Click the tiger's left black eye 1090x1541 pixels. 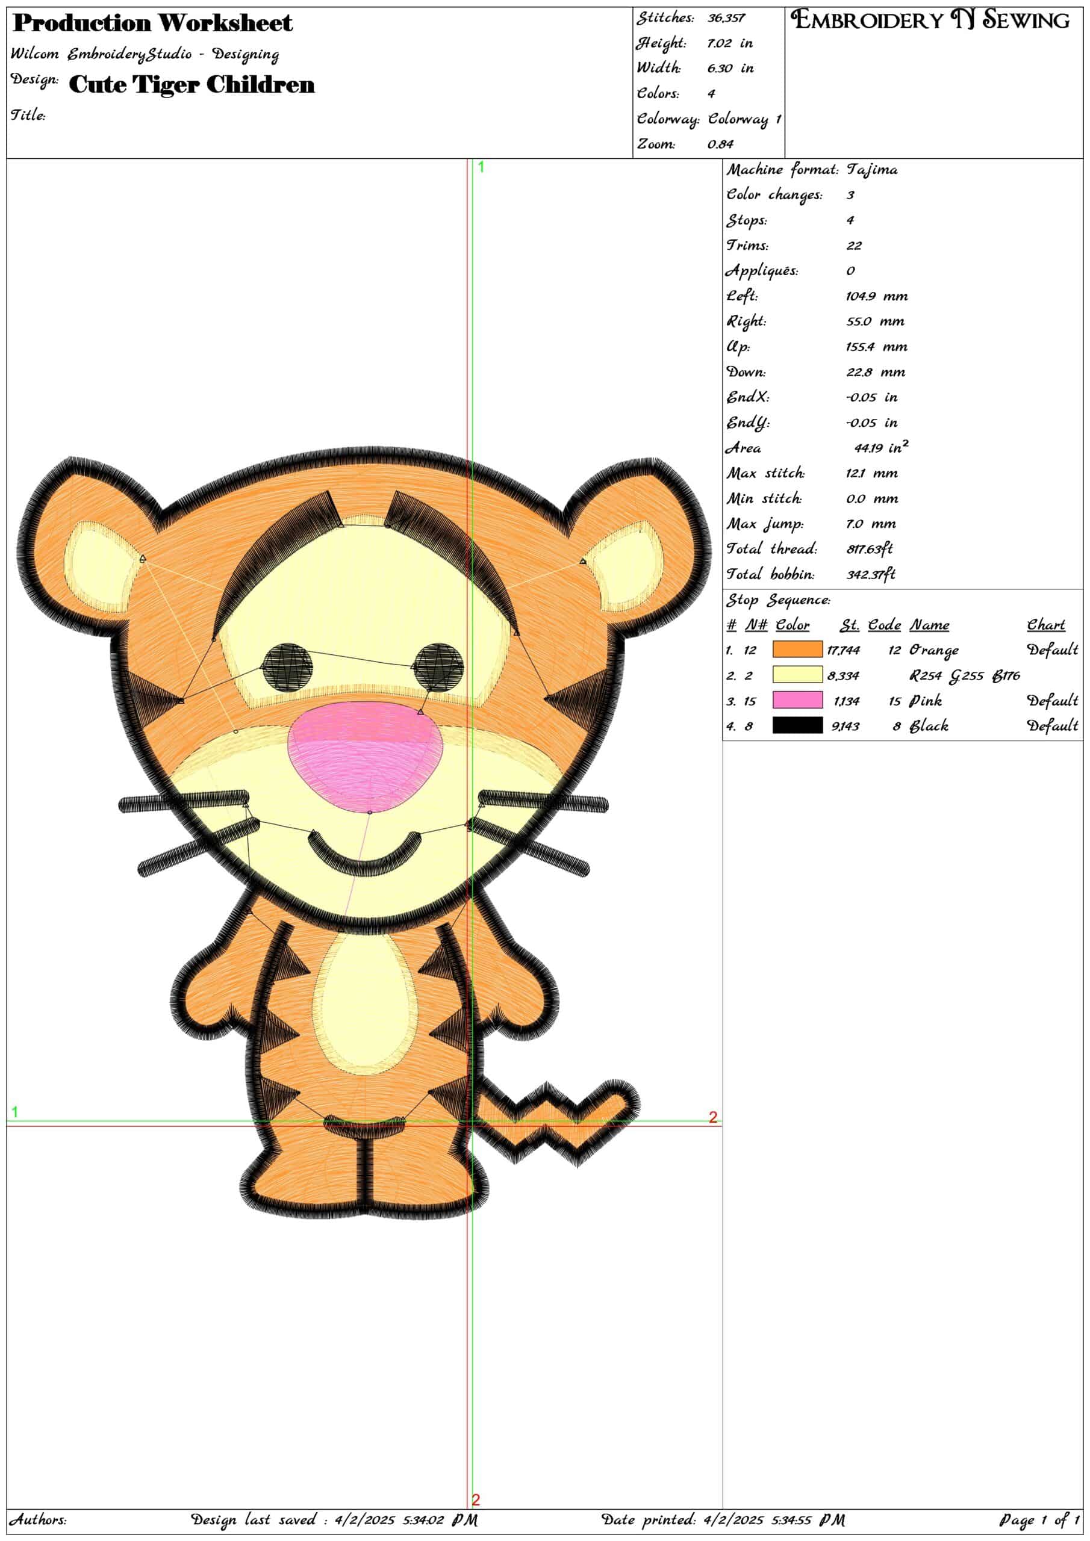click(287, 666)
